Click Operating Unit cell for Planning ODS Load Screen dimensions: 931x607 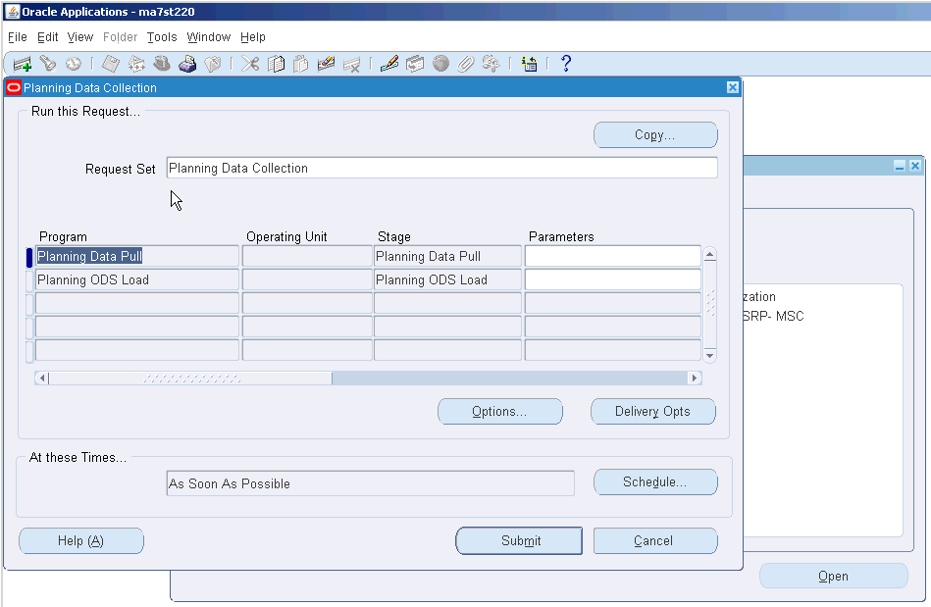point(307,279)
